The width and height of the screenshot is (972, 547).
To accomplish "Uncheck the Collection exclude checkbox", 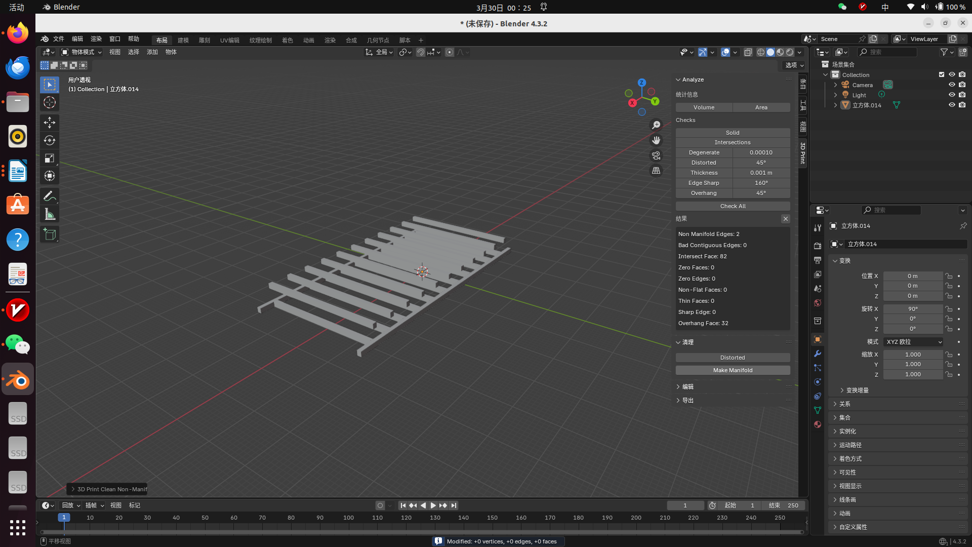I will (x=942, y=74).
